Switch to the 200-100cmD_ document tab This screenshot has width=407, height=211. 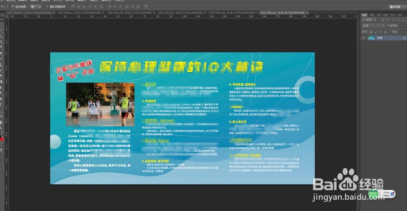[231, 13]
